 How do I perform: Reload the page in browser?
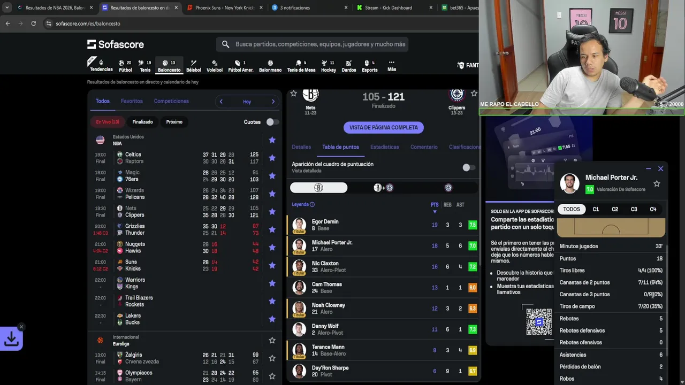pos(33,24)
